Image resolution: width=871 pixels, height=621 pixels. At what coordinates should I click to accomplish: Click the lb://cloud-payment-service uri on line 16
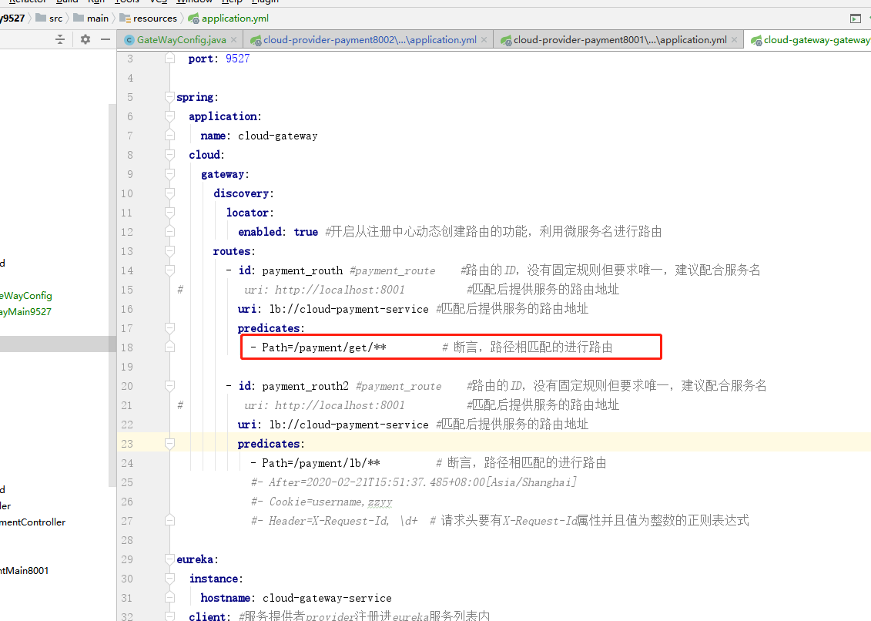point(349,309)
